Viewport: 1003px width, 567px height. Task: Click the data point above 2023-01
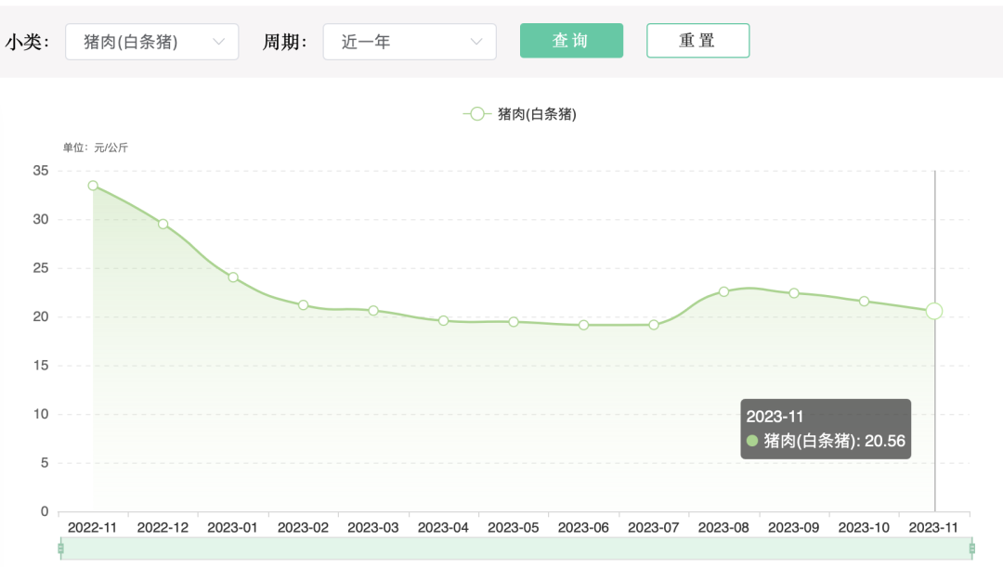click(231, 276)
